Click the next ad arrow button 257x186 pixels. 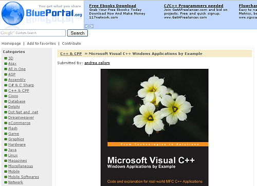[91, 26]
